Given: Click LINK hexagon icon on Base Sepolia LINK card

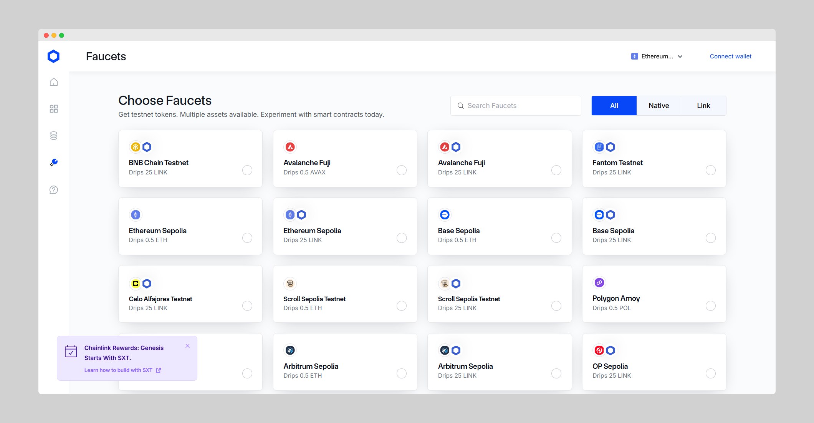Looking at the screenshot, I should 610,215.
